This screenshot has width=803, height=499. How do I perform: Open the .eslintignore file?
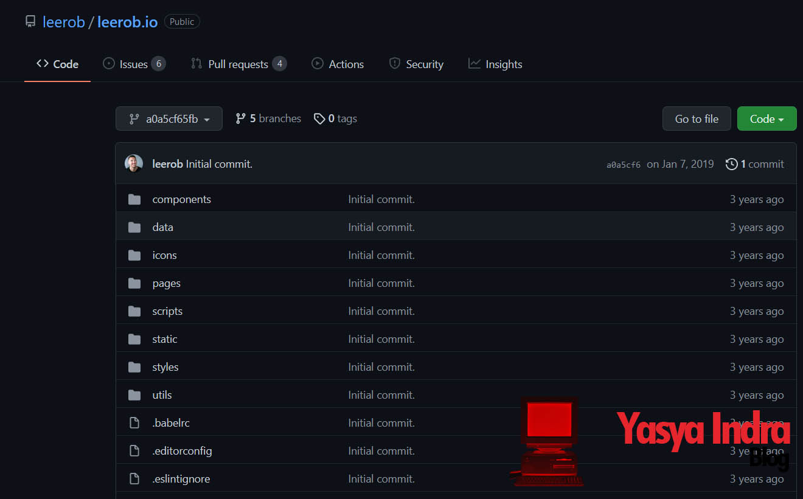[181, 479]
